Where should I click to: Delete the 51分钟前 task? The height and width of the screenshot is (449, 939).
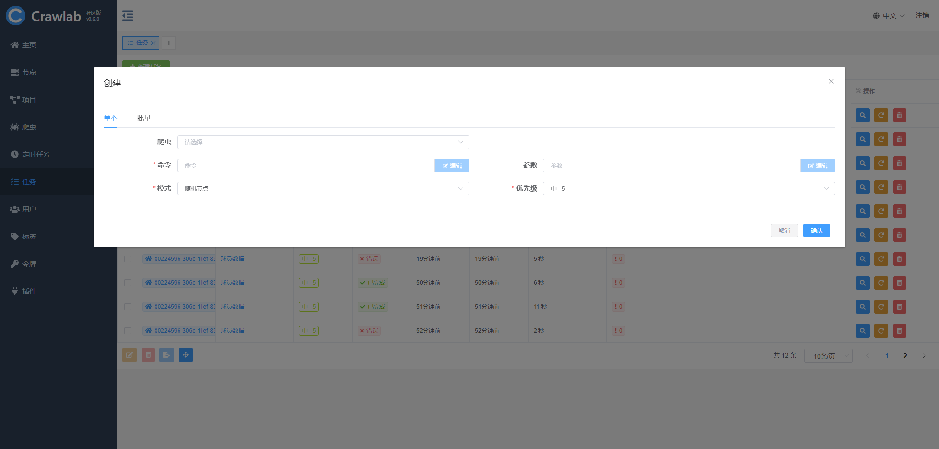[x=899, y=307]
